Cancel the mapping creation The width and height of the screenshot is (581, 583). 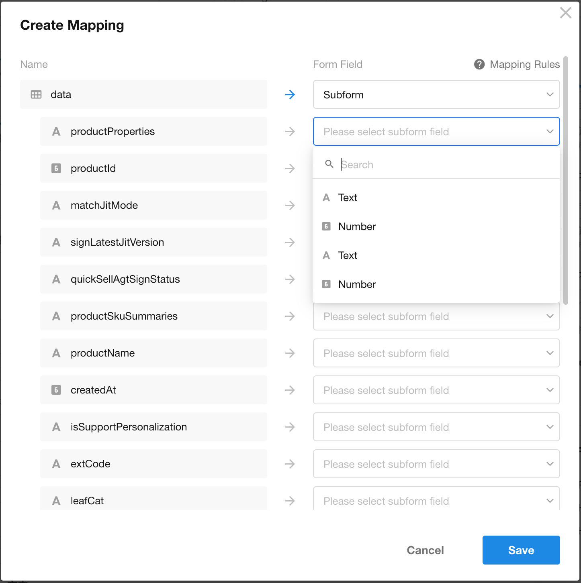pos(425,550)
